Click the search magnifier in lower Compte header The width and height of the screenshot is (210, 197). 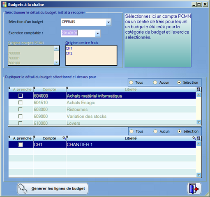point(64,138)
